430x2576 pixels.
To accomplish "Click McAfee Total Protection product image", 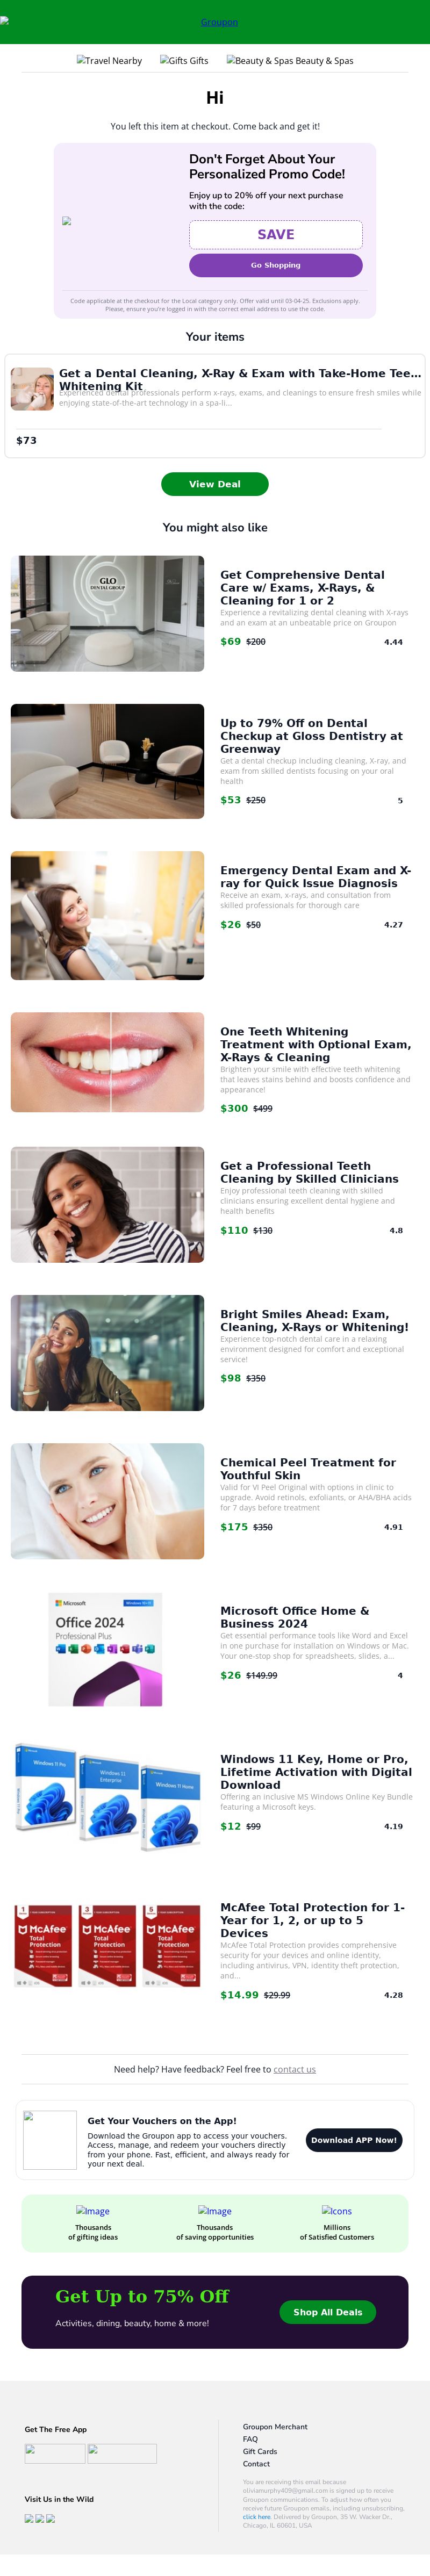I will click(107, 1945).
